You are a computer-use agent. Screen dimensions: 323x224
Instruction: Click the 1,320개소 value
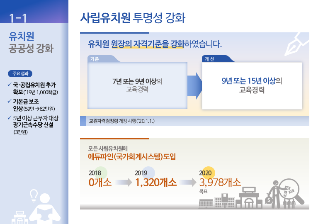[156, 183]
